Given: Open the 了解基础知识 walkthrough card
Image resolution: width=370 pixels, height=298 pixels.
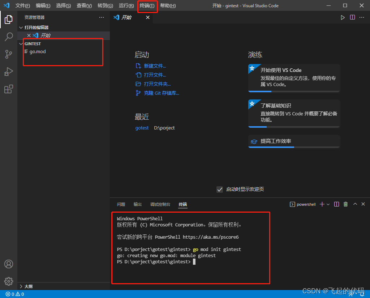Looking at the screenshot, I should 294,113.
